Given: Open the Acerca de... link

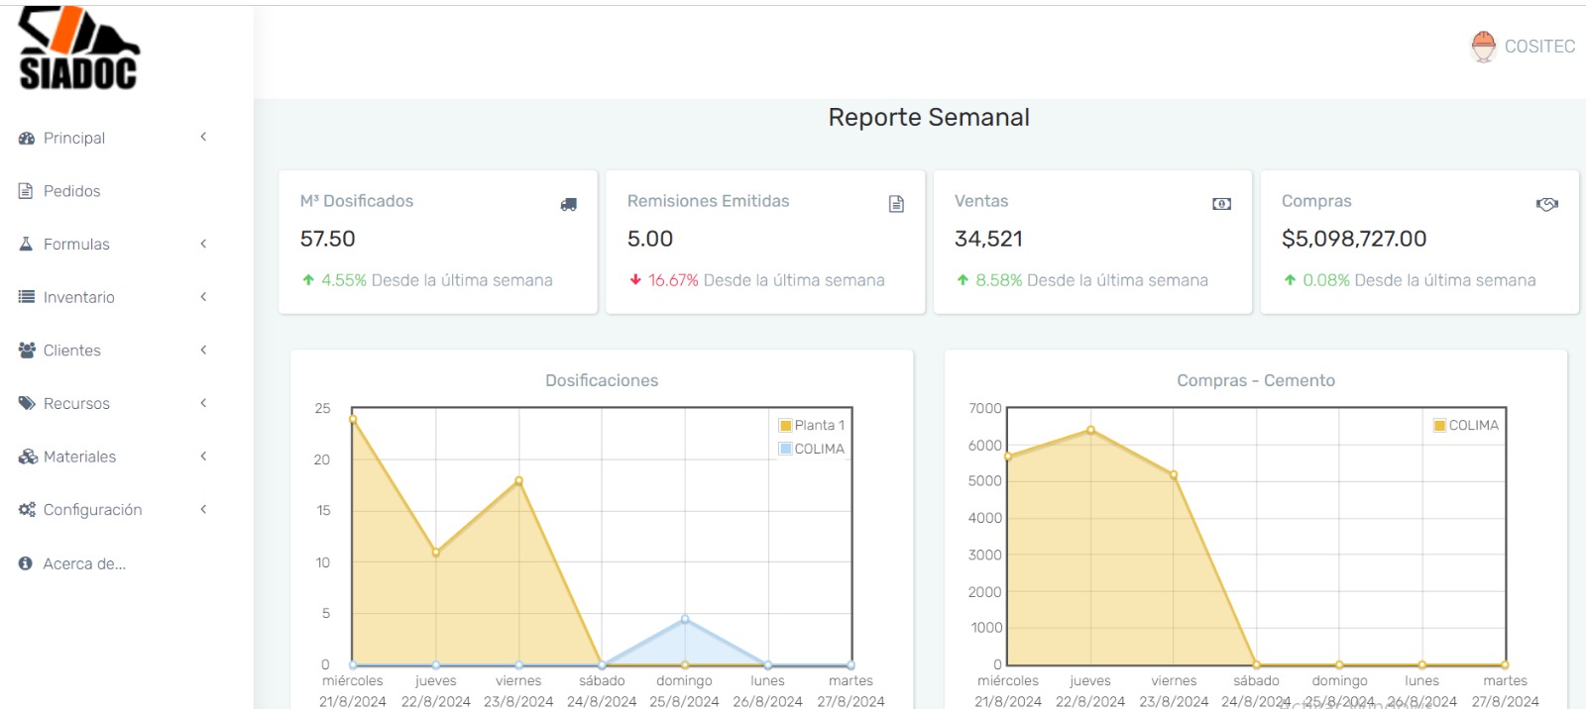Looking at the screenshot, I should 84,563.
